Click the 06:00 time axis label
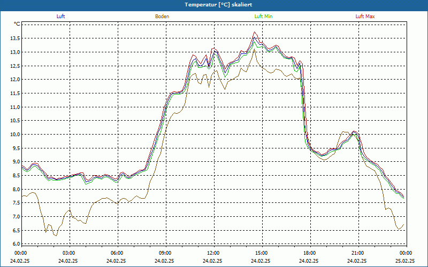The width and height of the screenshot is (428, 267). pos(118,253)
